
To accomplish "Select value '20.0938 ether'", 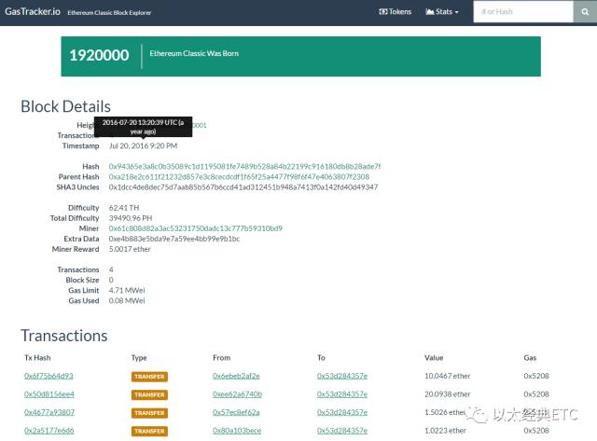I will point(448,394).
